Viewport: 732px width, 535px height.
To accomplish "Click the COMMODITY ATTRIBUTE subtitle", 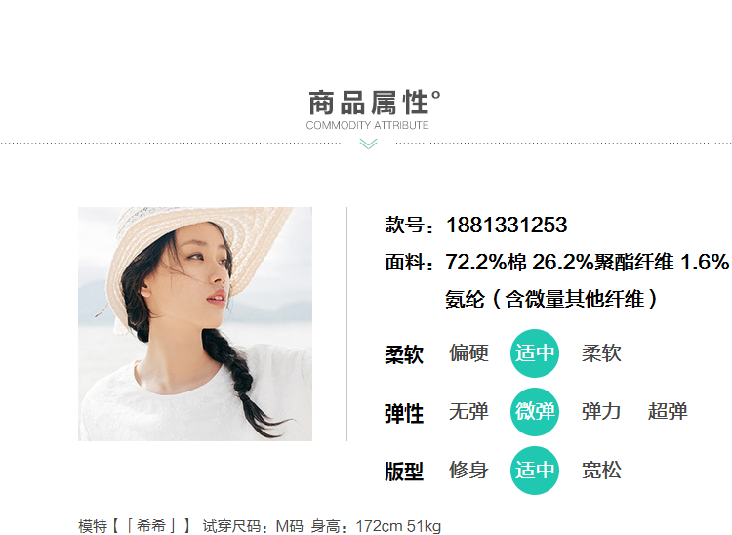I will [367, 125].
